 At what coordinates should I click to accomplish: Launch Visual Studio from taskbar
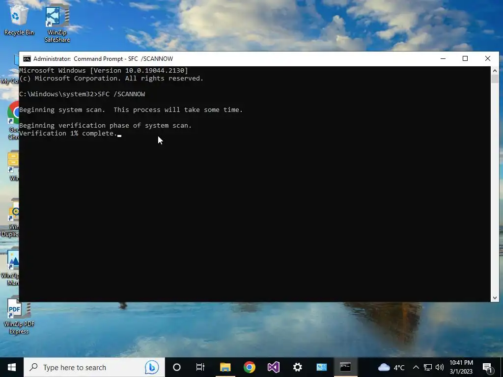pyautogui.click(x=273, y=367)
